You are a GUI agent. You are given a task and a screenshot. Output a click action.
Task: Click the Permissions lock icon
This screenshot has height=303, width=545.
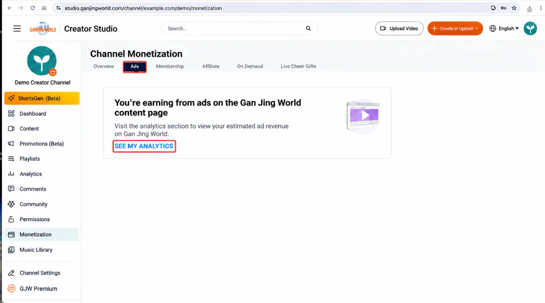(x=11, y=220)
